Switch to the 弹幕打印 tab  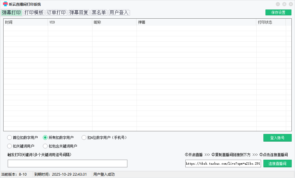point(11,13)
